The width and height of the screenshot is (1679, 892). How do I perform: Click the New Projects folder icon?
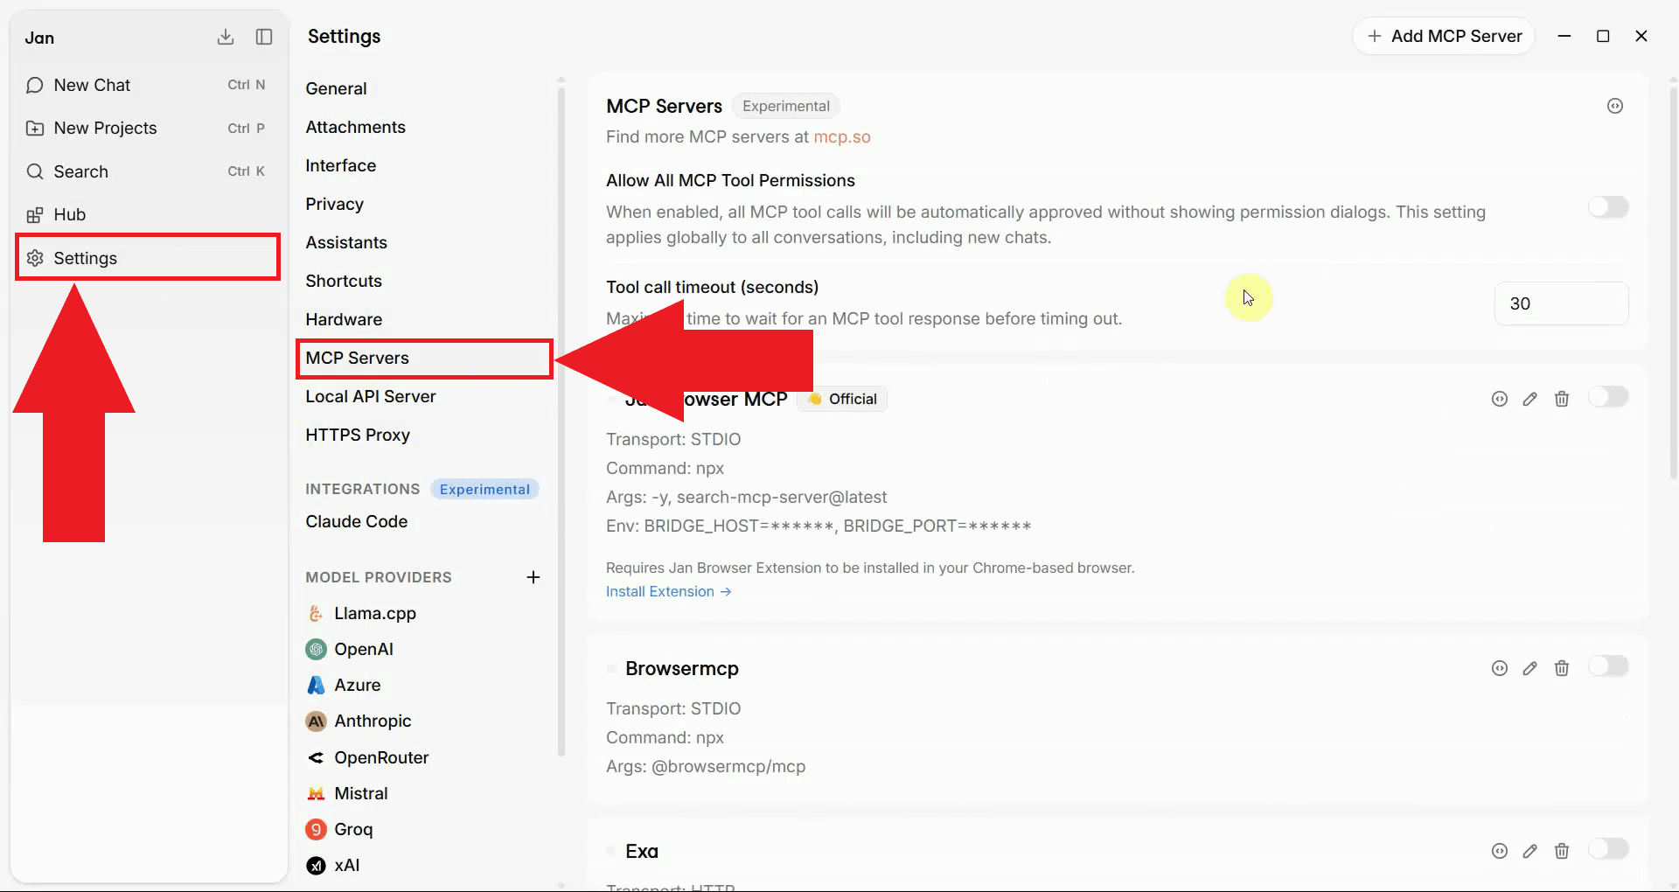coord(35,129)
